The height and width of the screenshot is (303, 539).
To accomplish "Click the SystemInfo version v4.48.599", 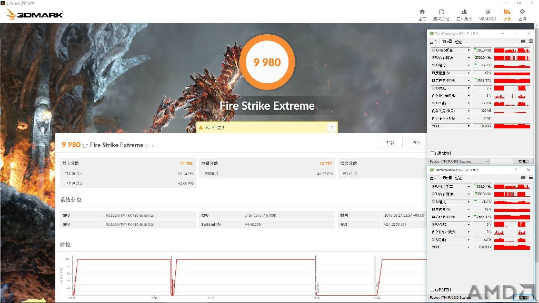I will point(253,224).
